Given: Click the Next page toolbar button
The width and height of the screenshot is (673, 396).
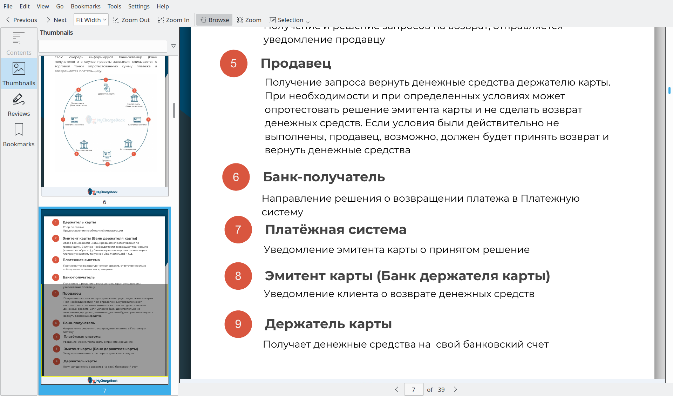Looking at the screenshot, I should pyautogui.click(x=56, y=20).
